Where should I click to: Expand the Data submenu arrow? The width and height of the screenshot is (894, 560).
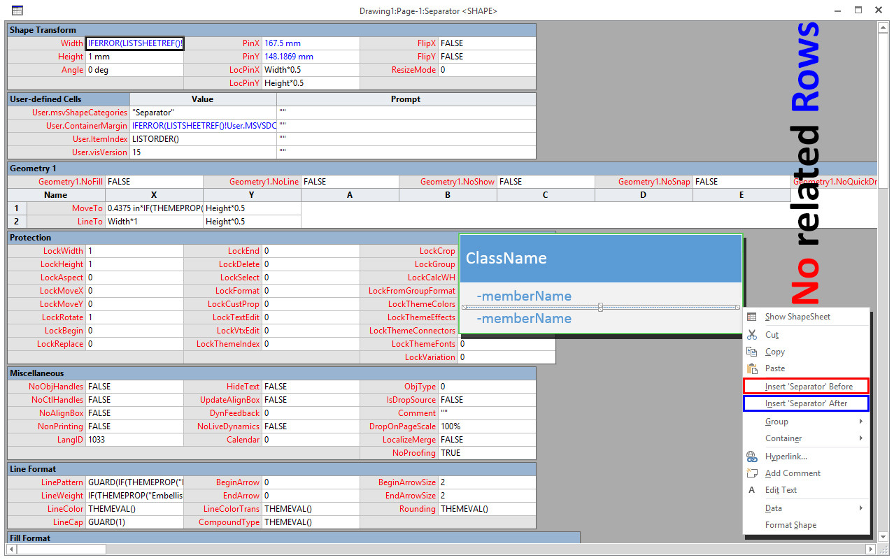(x=861, y=508)
